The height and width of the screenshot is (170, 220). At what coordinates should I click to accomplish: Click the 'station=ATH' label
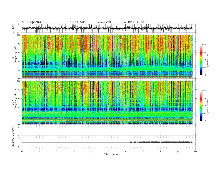coord(103,22)
